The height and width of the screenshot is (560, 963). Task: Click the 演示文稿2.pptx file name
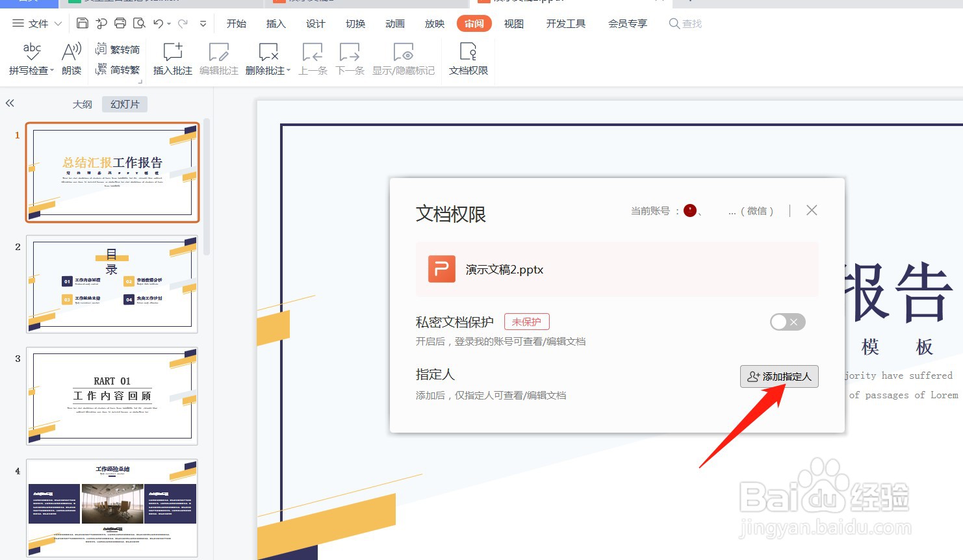[x=504, y=269]
